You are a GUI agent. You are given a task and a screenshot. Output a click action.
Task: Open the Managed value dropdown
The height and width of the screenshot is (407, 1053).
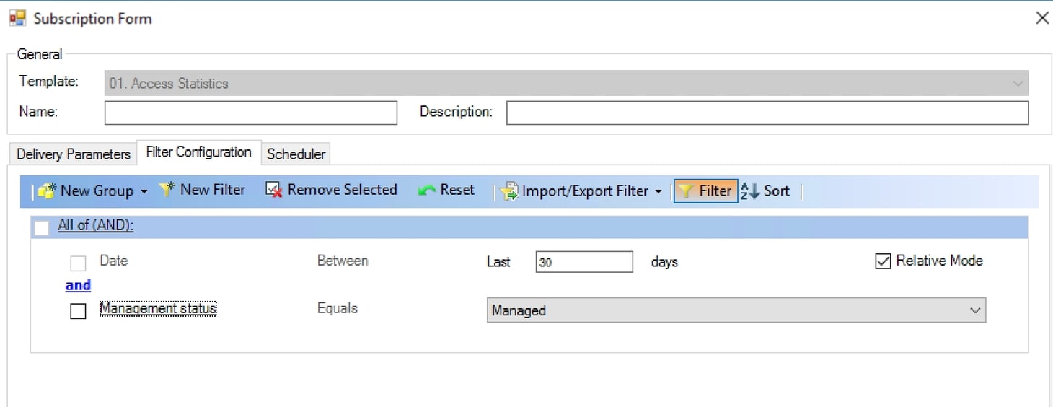pyautogui.click(x=974, y=311)
